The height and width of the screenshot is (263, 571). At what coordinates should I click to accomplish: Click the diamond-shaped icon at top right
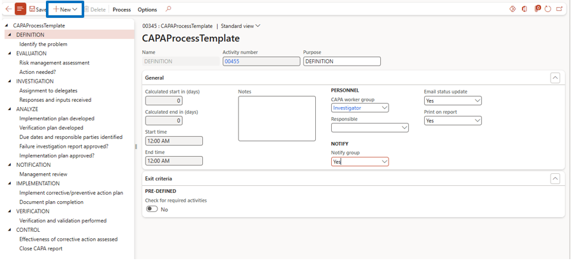(x=512, y=10)
